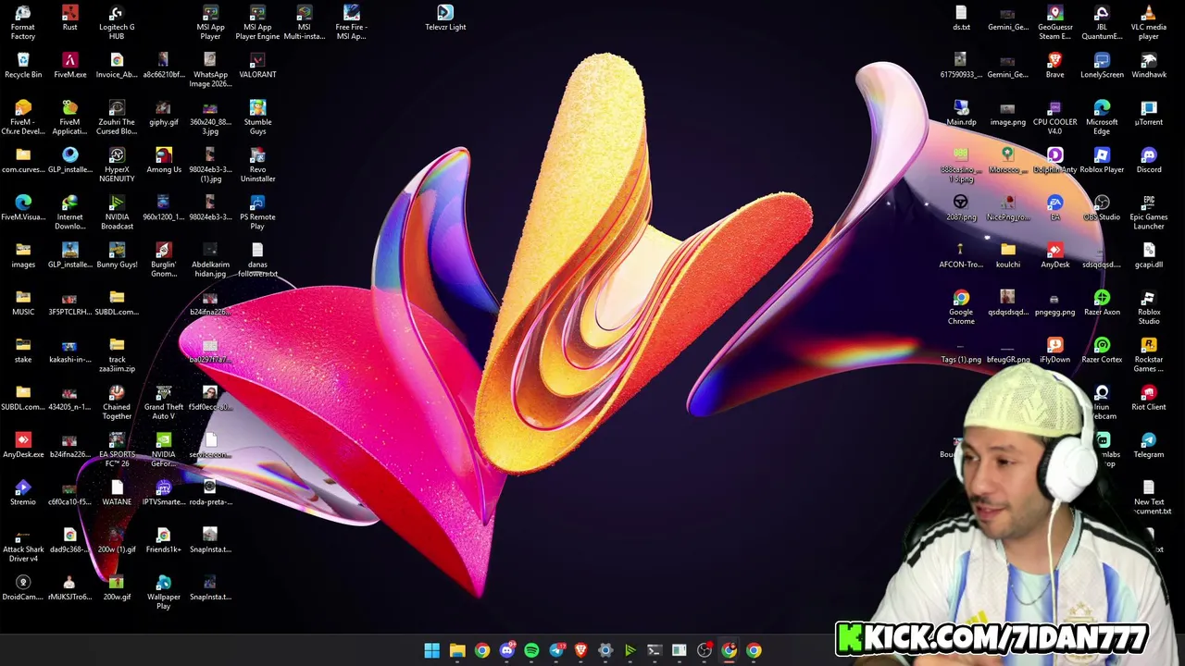This screenshot has width=1185, height=666.
Task: Select the Zouhri The Cursed Blo... icon
Action: click(x=117, y=117)
